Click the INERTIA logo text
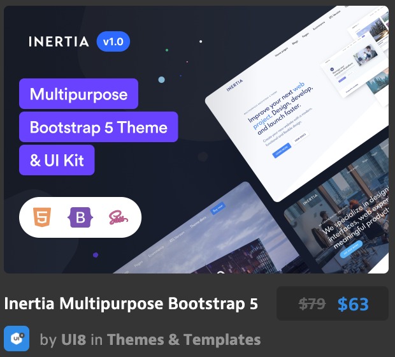Image resolution: width=395 pixels, height=357 pixels. (59, 42)
